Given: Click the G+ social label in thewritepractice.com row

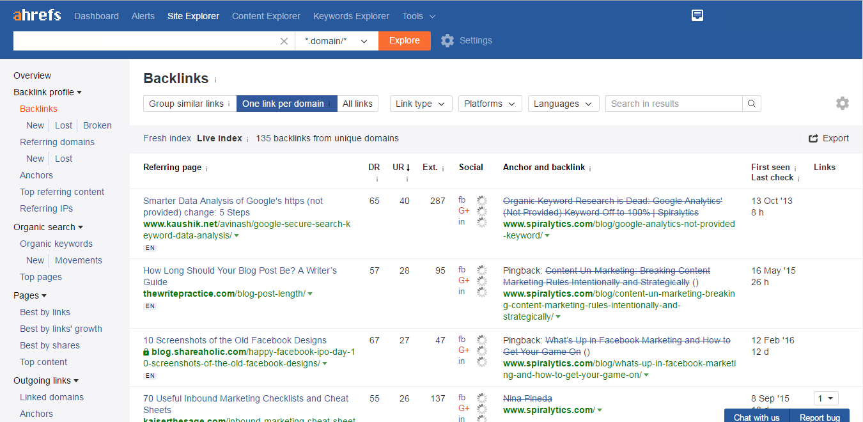Looking at the screenshot, I should [464, 281].
